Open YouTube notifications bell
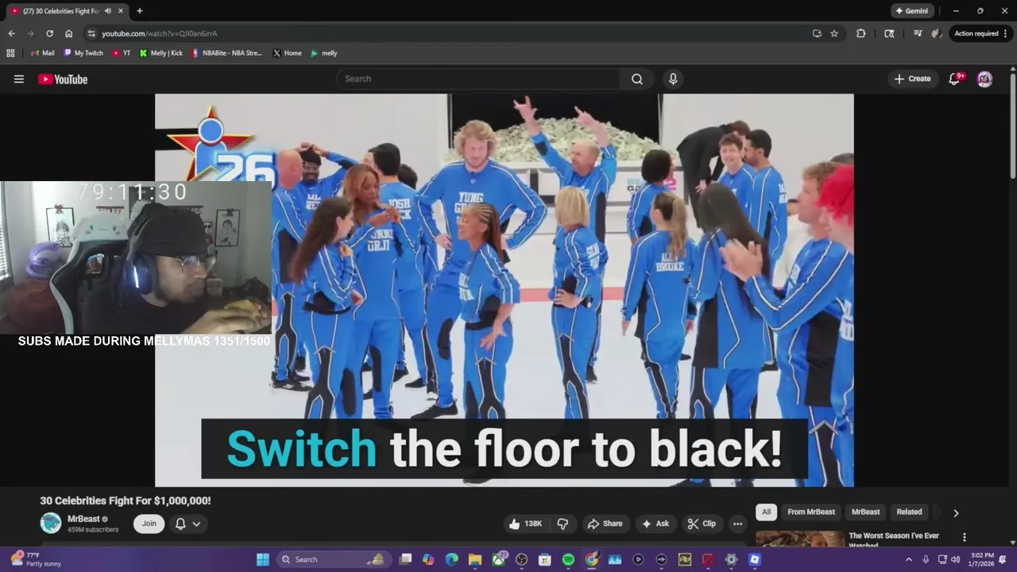 (955, 79)
